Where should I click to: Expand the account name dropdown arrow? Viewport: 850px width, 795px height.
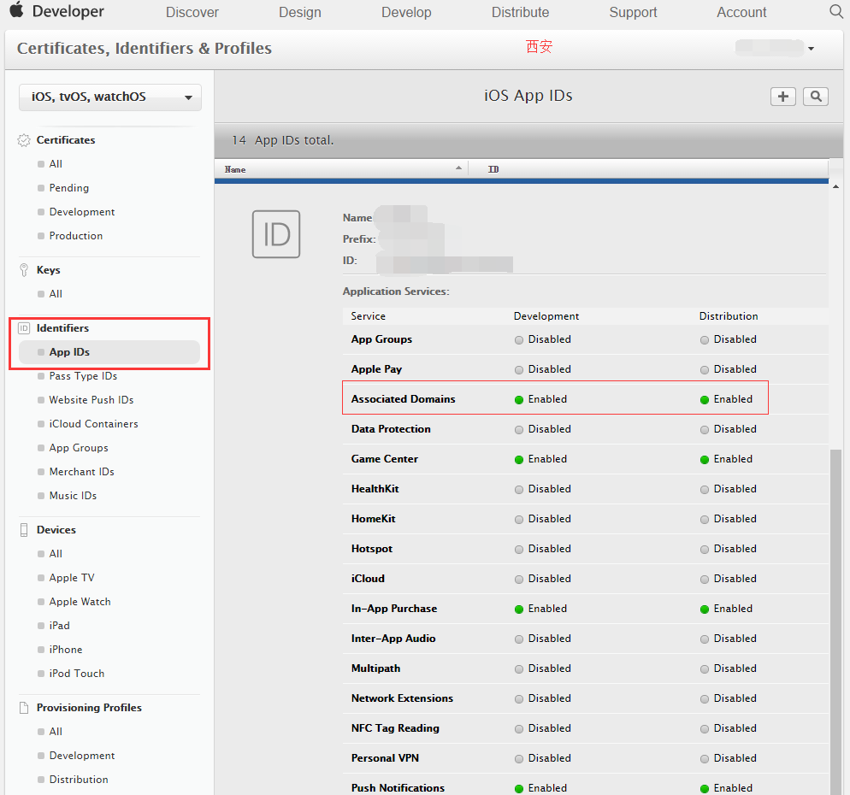811,49
